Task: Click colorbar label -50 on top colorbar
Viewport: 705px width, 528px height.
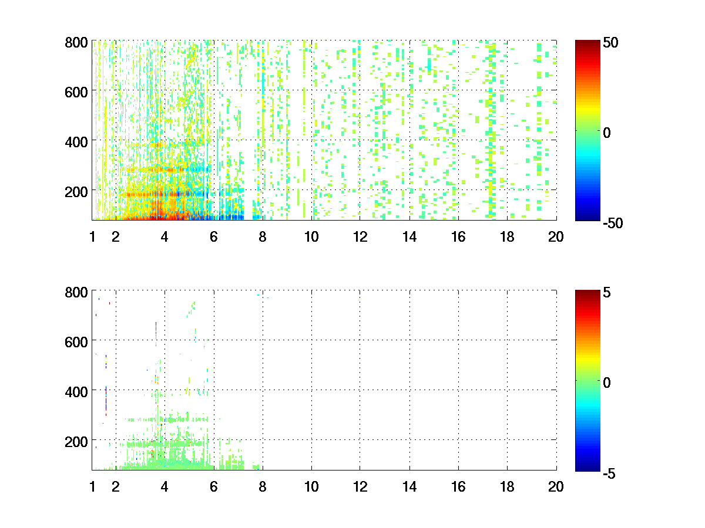Action: pyautogui.click(x=612, y=223)
